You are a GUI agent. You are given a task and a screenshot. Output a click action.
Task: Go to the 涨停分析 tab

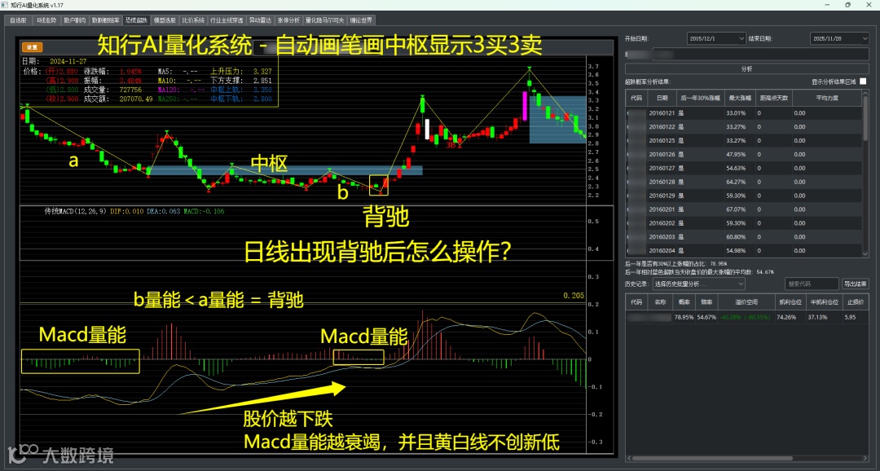pyautogui.click(x=288, y=20)
